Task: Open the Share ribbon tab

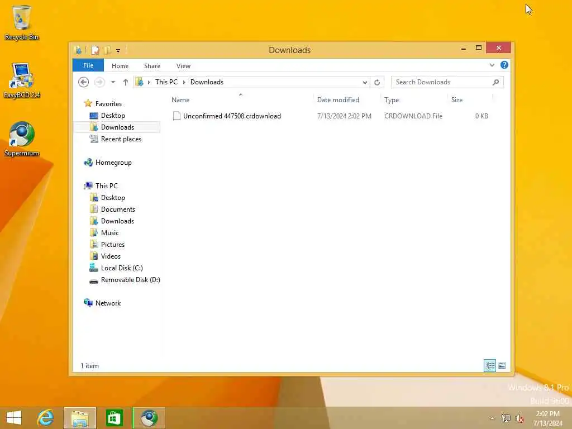Action: pyautogui.click(x=152, y=66)
